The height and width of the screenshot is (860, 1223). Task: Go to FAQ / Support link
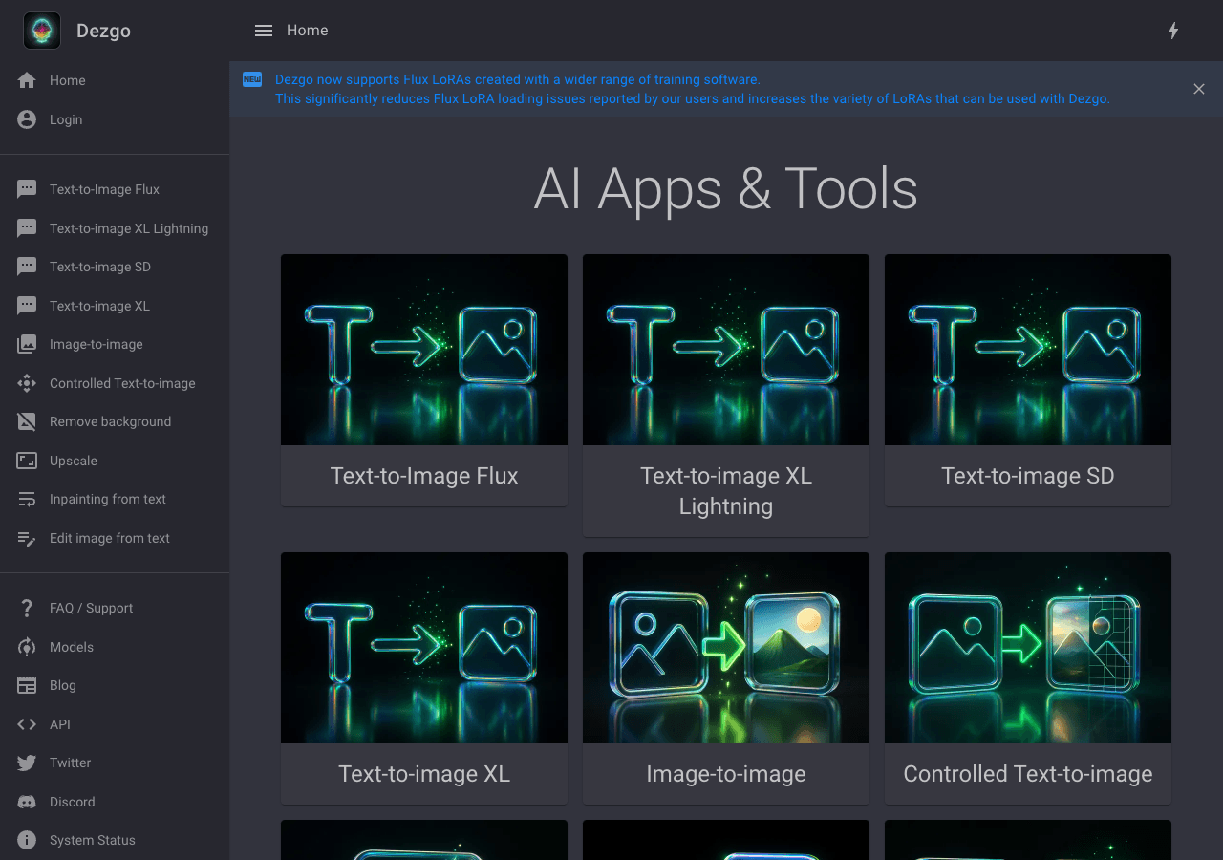click(115, 608)
